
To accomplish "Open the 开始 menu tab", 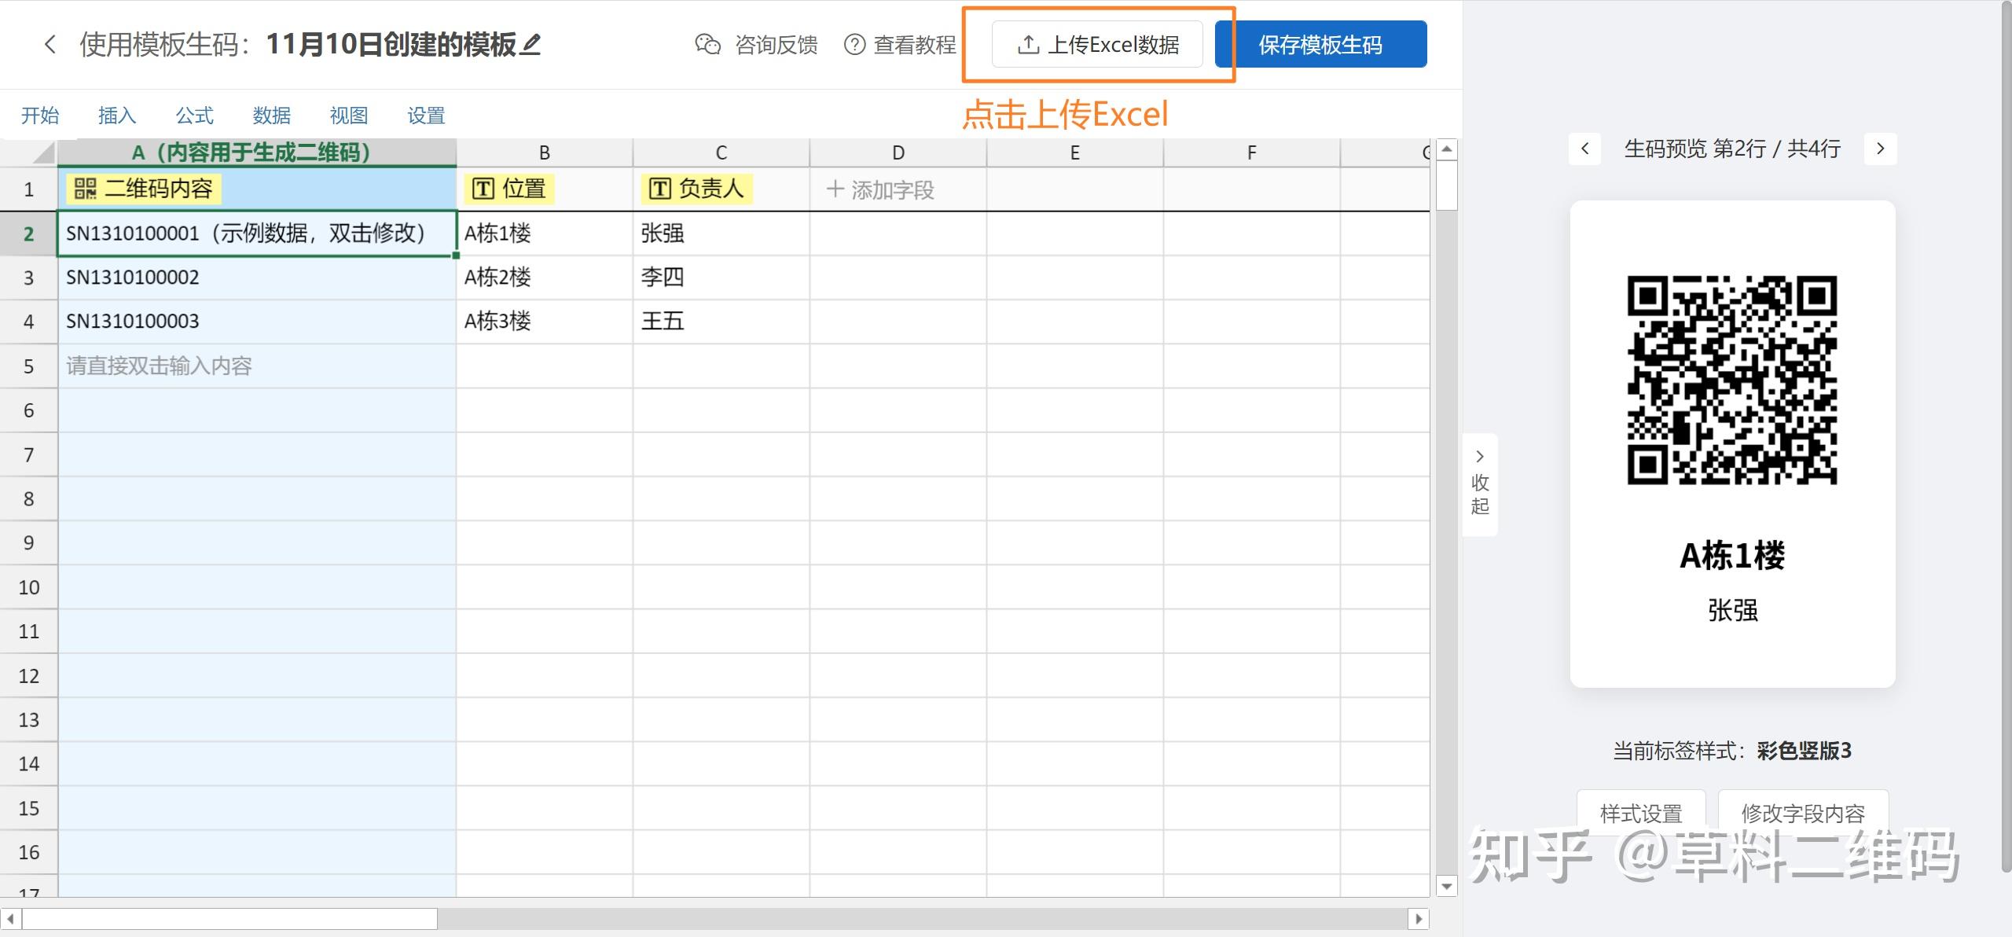I will click(x=40, y=116).
